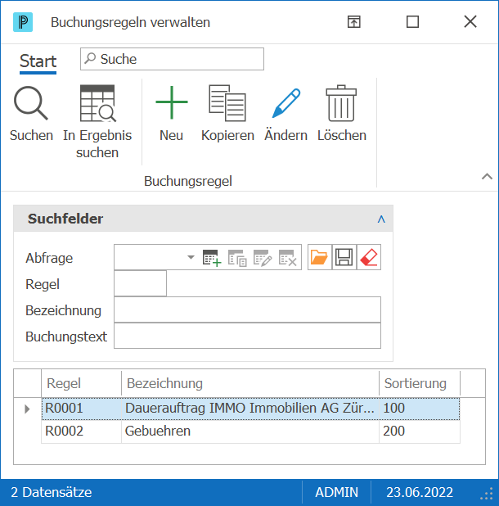Save search using floppy disk icon
The width and height of the screenshot is (499, 506).
(344, 257)
